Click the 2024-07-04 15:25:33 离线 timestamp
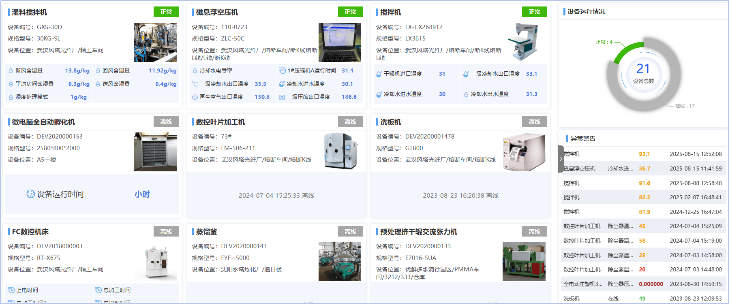Screen dimensions: 730x305 (276, 196)
